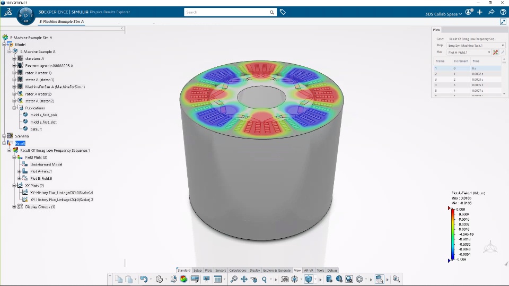
Task: Select the Result node in tree
Action: [20, 143]
